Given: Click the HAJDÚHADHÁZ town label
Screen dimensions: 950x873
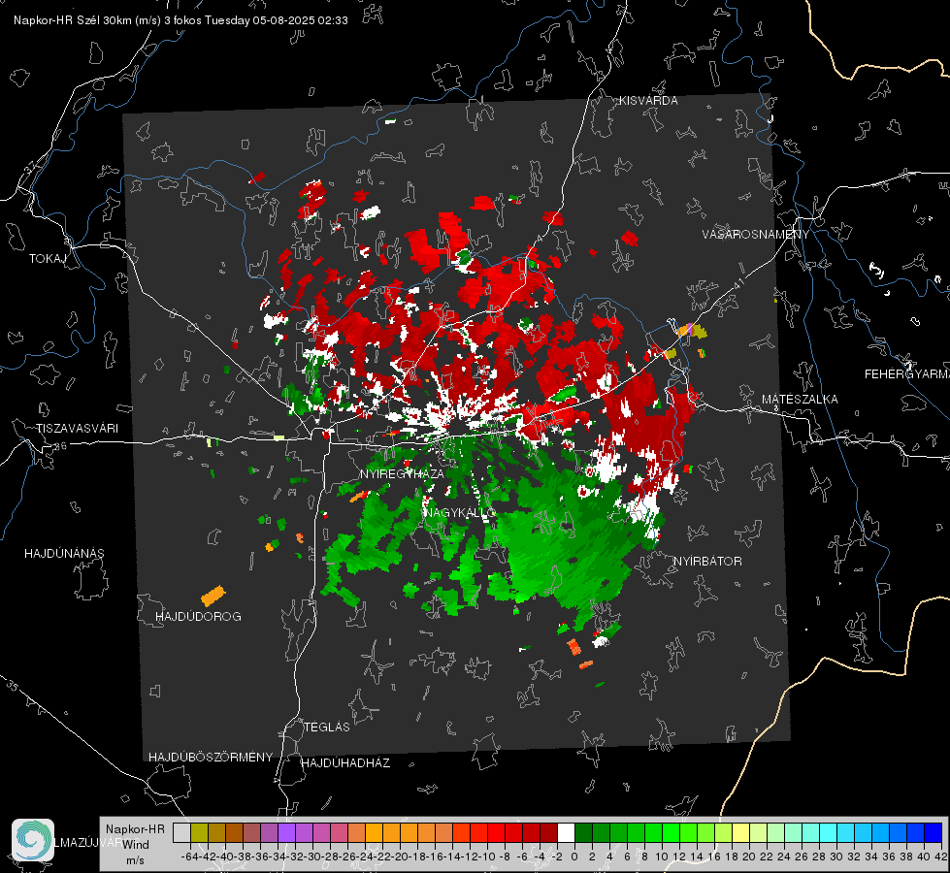Looking at the screenshot, I should pyautogui.click(x=345, y=763).
